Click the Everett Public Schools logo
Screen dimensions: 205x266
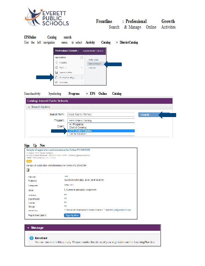[x=47, y=17]
